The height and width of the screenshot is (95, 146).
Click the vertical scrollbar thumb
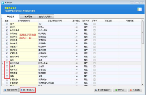pyautogui.click(x=143, y=33)
